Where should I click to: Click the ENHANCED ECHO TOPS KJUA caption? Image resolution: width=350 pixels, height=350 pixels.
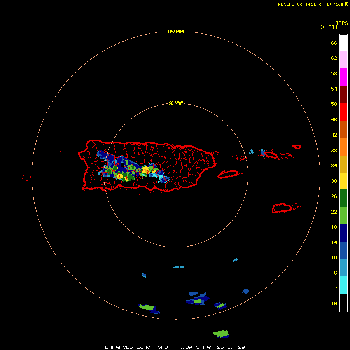click(175, 347)
